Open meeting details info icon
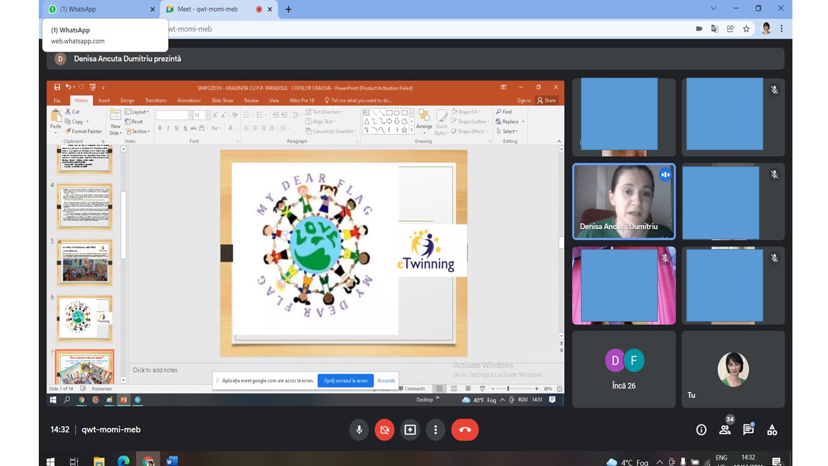 701,430
